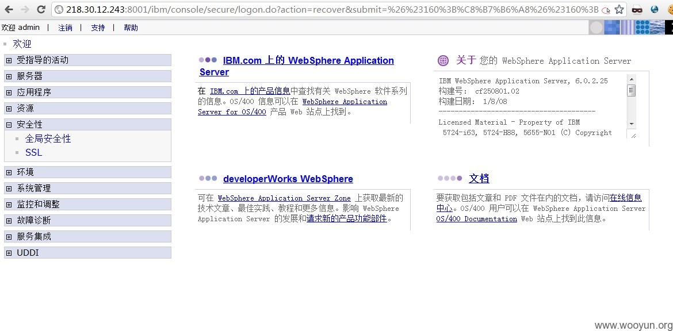
Task: Expand the 服务器 tree node
Action: [9, 77]
